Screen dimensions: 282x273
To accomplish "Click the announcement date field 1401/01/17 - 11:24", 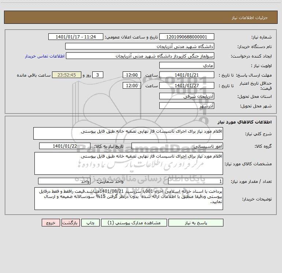I will tap(76, 37).
